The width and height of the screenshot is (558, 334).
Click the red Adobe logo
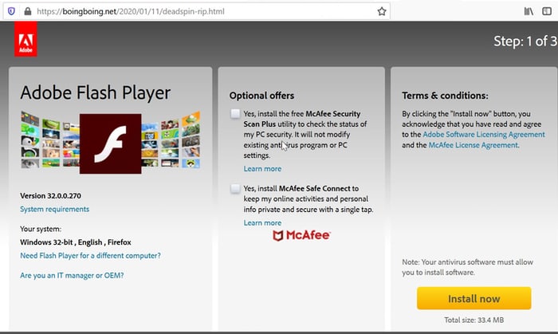[x=26, y=39]
